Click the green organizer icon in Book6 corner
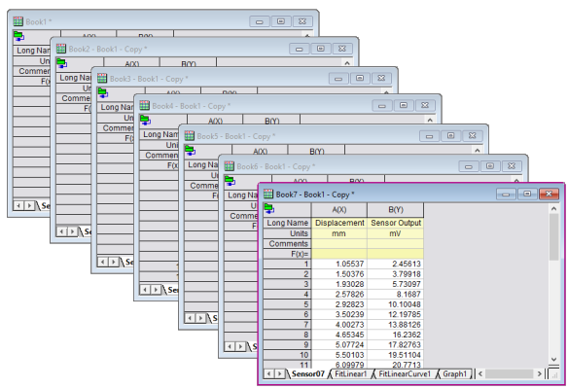The image size is (568, 389). [230, 180]
